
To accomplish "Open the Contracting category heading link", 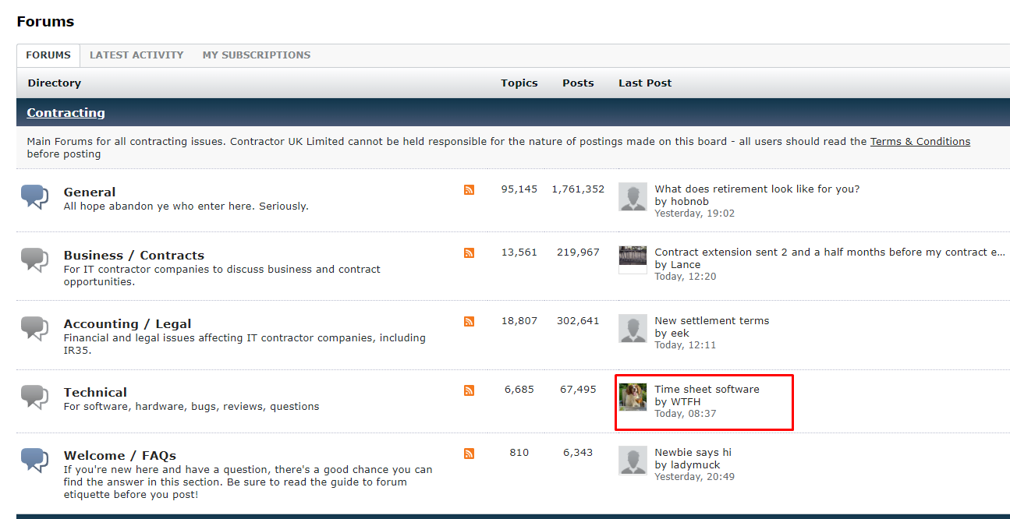I will (x=66, y=113).
